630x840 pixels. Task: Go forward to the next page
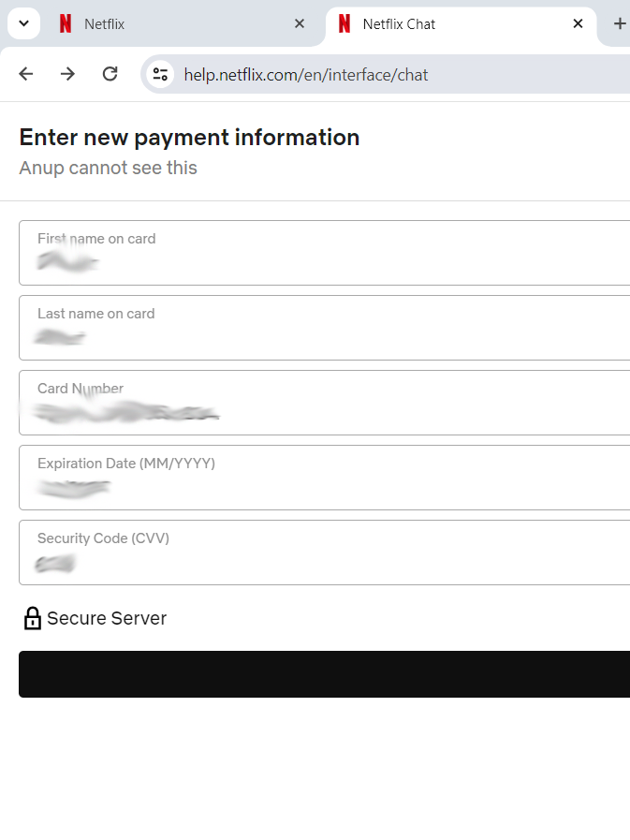[x=67, y=74]
